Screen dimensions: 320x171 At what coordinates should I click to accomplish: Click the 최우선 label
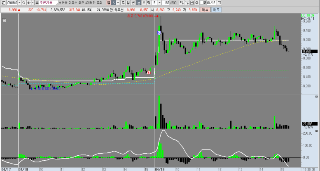[x=118, y=10]
